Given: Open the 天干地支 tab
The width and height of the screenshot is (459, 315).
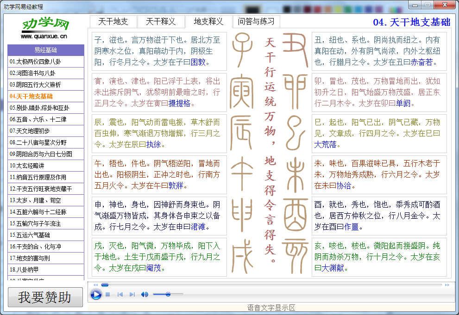Looking at the screenshot, I should (113, 21).
